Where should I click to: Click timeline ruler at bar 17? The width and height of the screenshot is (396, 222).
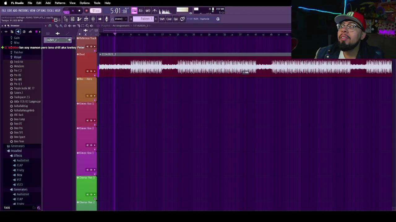(162, 35)
